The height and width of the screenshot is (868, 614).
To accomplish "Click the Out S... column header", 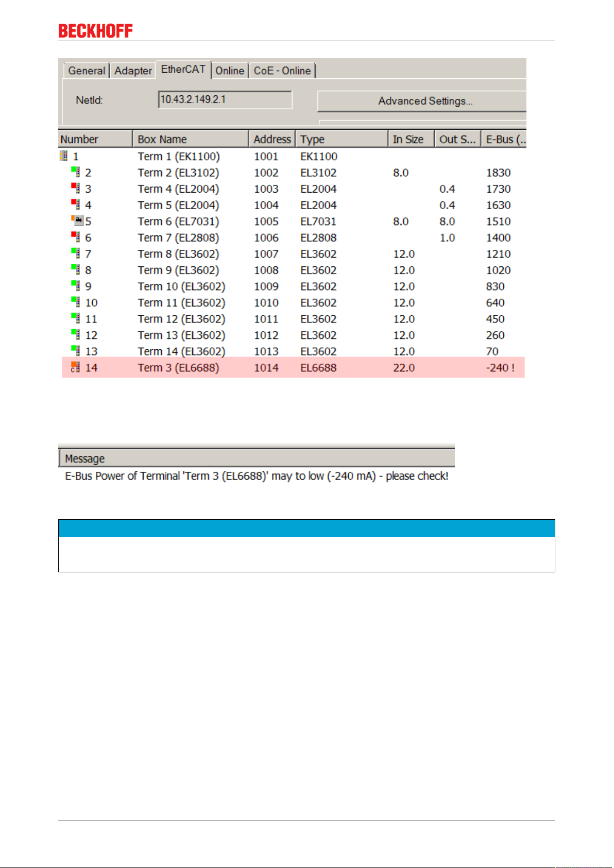I will 457,139.
